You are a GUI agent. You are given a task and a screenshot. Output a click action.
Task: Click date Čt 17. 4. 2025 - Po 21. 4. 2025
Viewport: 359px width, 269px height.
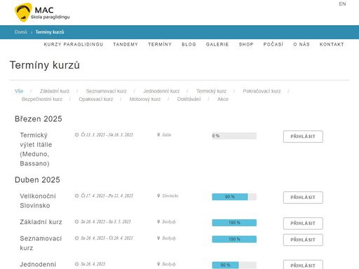click(107, 195)
